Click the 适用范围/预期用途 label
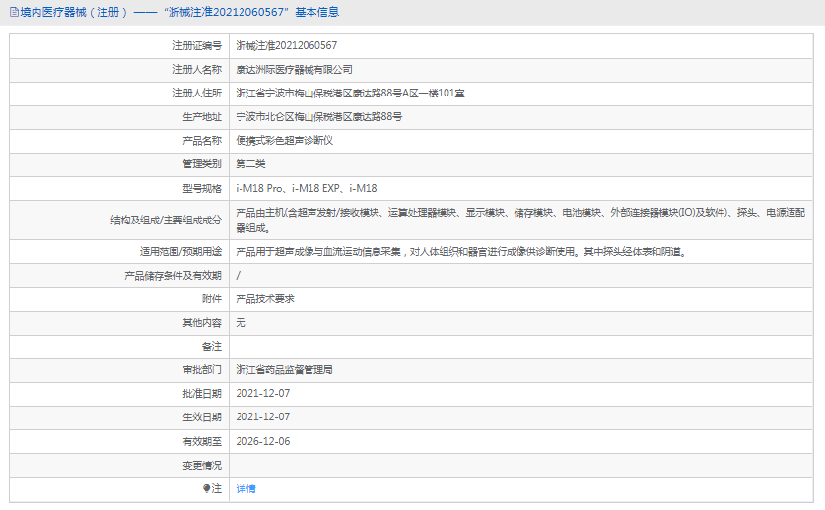 180,252
